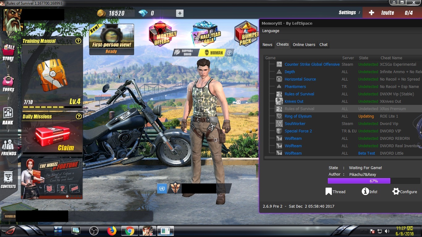The image size is (422, 237).
Task: Click the "Updating" state for Ring of Elysium
Action: click(x=366, y=116)
